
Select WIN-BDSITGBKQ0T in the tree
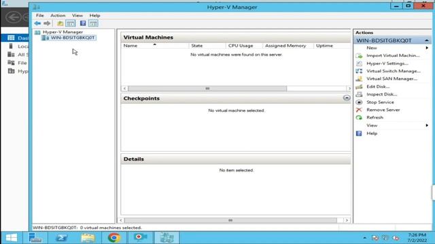pos(73,38)
